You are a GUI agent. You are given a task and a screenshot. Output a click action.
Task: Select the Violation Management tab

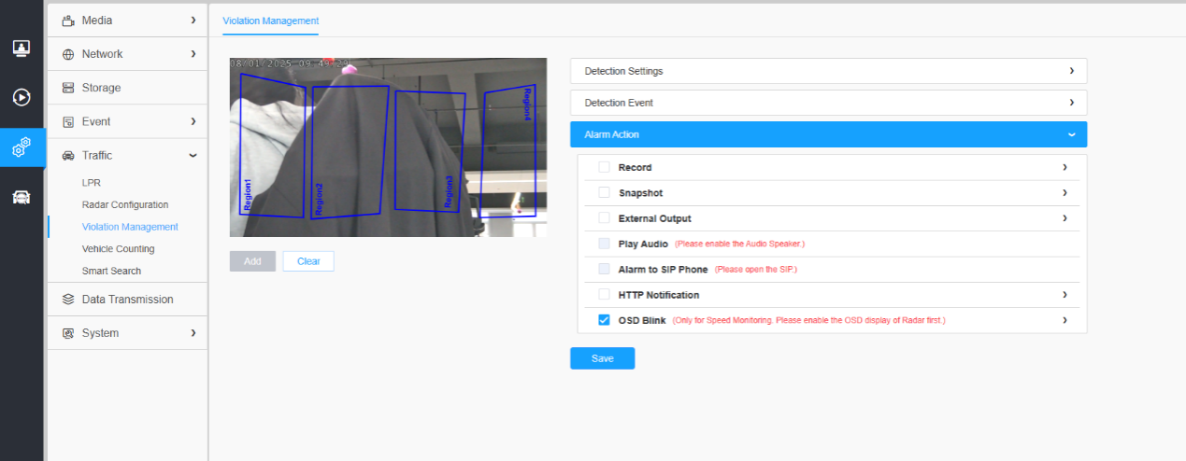click(x=270, y=21)
